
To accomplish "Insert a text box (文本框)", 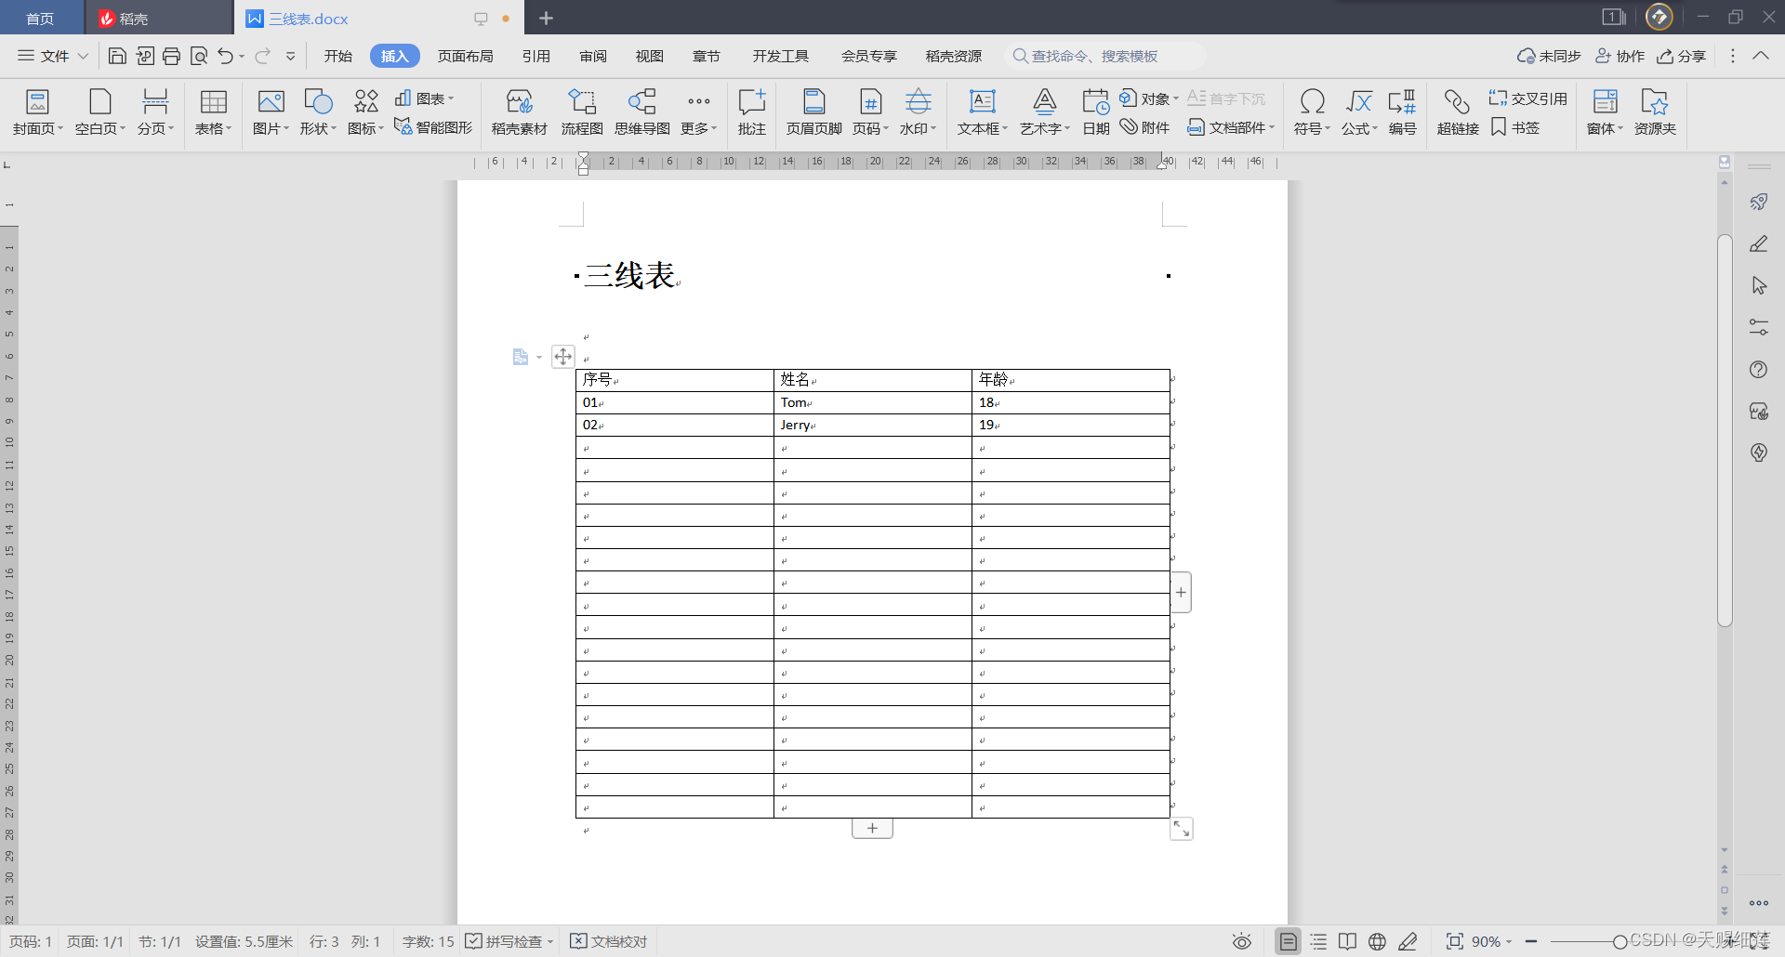I will 983,112.
